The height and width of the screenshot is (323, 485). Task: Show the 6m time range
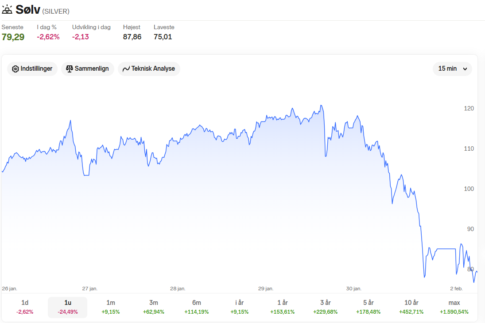click(196, 307)
